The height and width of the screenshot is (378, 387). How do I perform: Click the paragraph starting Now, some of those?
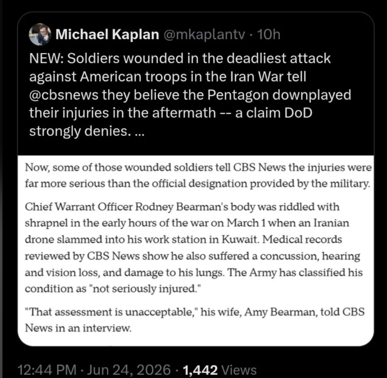coord(198,175)
